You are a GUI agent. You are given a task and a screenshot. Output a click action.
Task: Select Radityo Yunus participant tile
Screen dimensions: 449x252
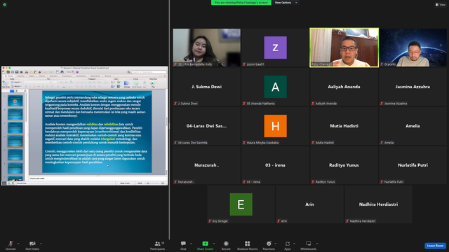pyautogui.click(x=344, y=165)
